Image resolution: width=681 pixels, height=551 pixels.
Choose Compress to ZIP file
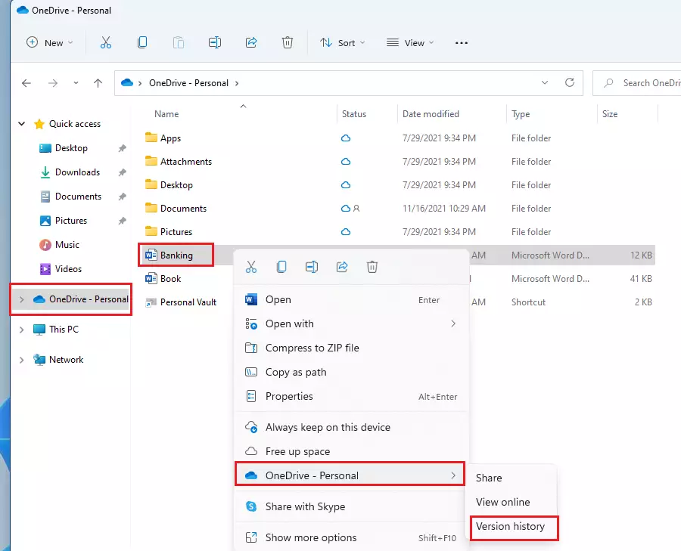coord(351,348)
